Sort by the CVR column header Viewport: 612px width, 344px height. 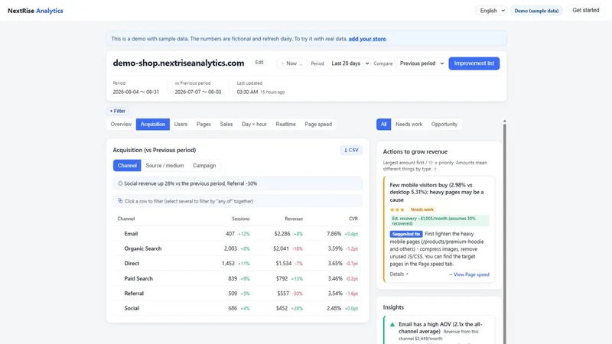[353, 219]
